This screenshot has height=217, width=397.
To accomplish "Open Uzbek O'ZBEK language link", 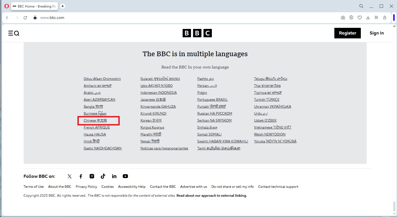I will (x=265, y=120).
